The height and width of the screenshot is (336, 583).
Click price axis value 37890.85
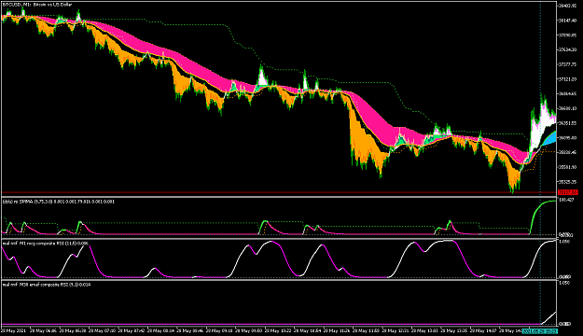point(567,35)
